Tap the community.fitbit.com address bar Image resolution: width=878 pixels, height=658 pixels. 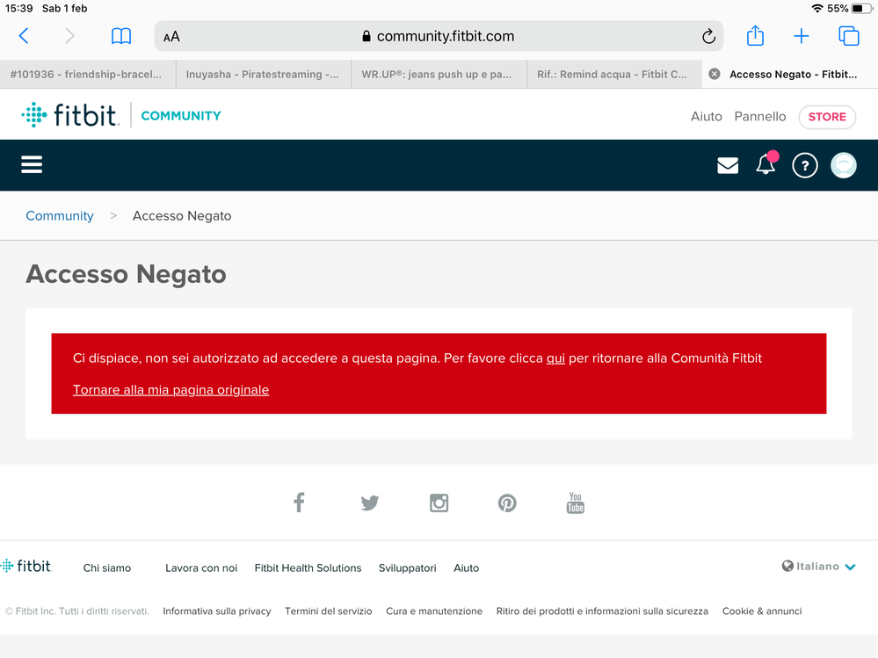(438, 37)
